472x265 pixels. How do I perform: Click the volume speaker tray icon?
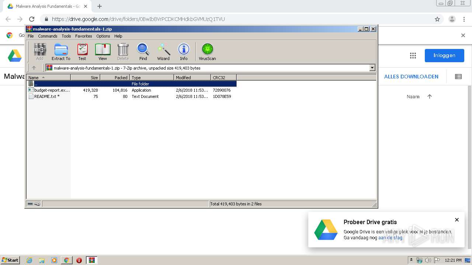pyautogui.click(x=428, y=260)
